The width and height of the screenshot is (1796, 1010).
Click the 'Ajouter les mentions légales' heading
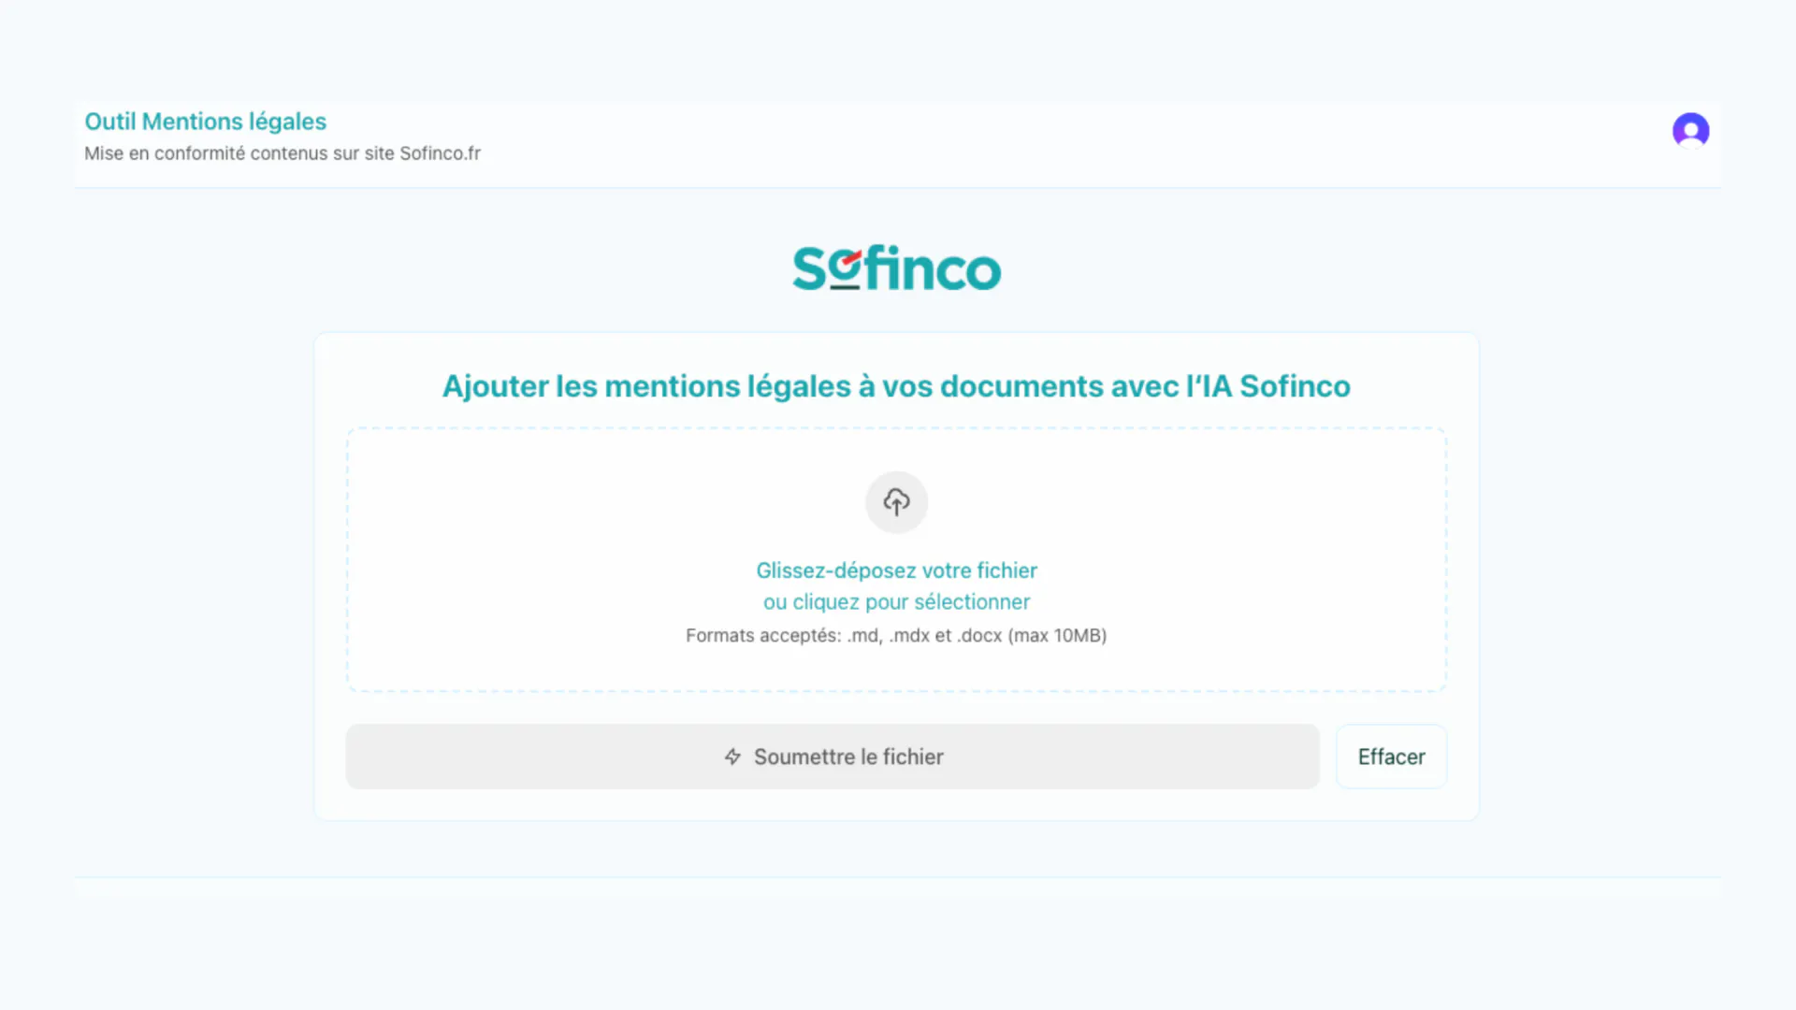click(896, 386)
